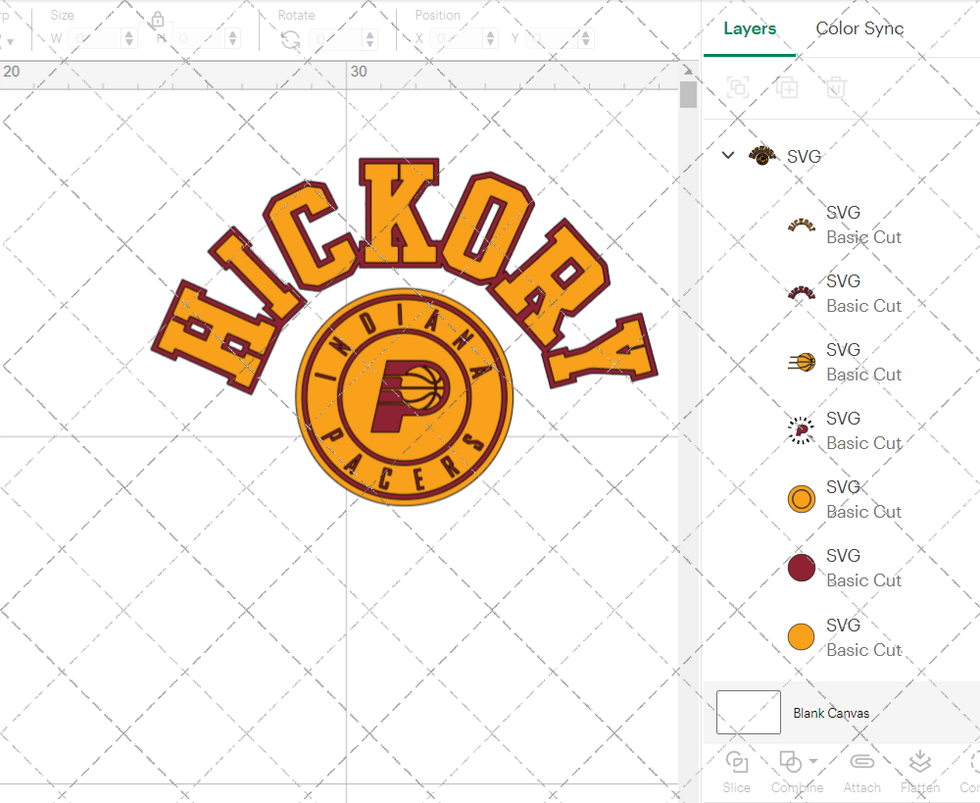Click the Width input field
980x803 pixels.
click(96, 39)
